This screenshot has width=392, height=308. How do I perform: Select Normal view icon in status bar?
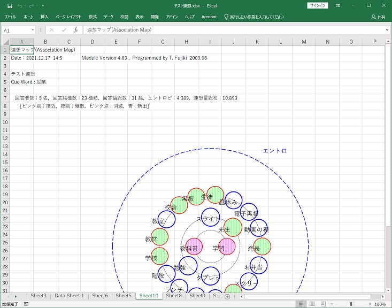[301, 304]
